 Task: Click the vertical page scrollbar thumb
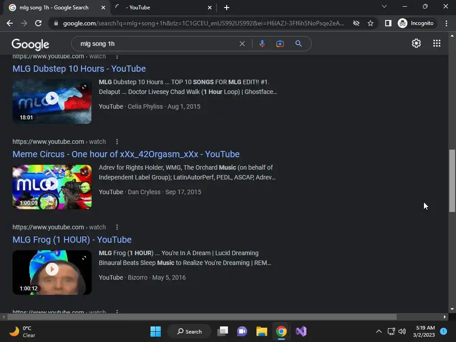pos(452,181)
